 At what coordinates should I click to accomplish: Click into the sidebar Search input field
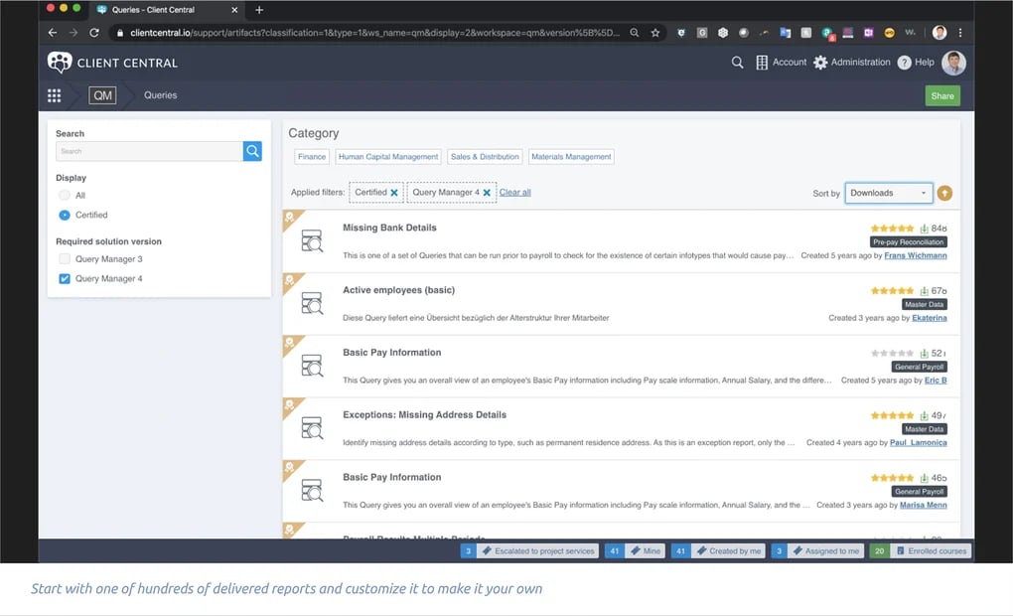(149, 151)
